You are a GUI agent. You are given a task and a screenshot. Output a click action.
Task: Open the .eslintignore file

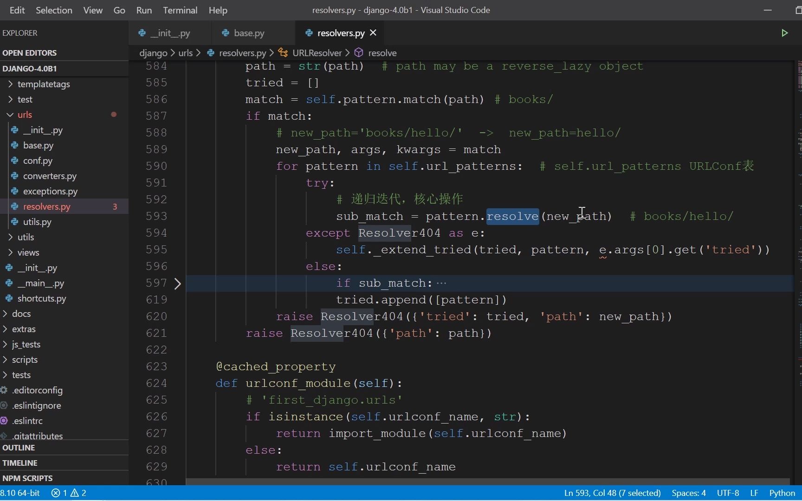tap(36, 405)
